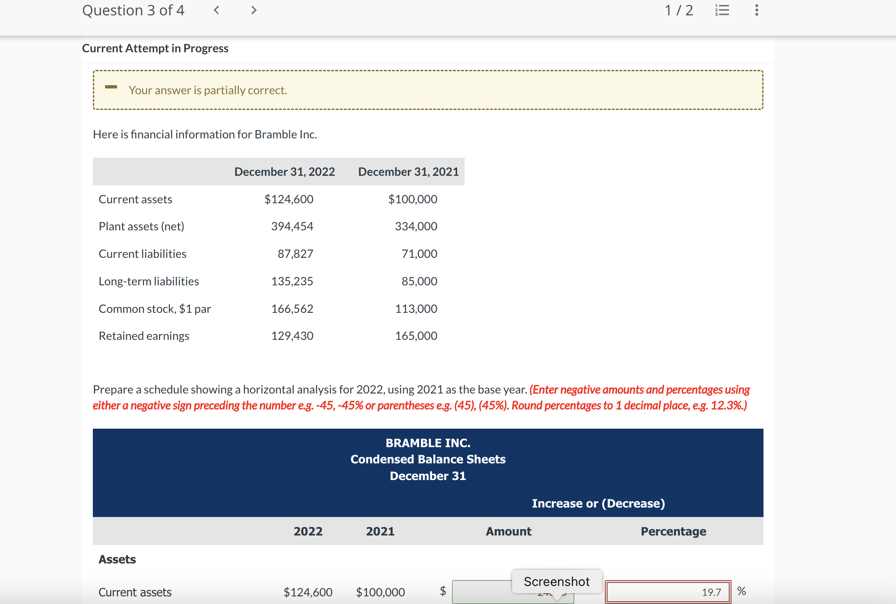Go to the next question arrow
This screenshot has width=896, height=604.
click(254, 10)
